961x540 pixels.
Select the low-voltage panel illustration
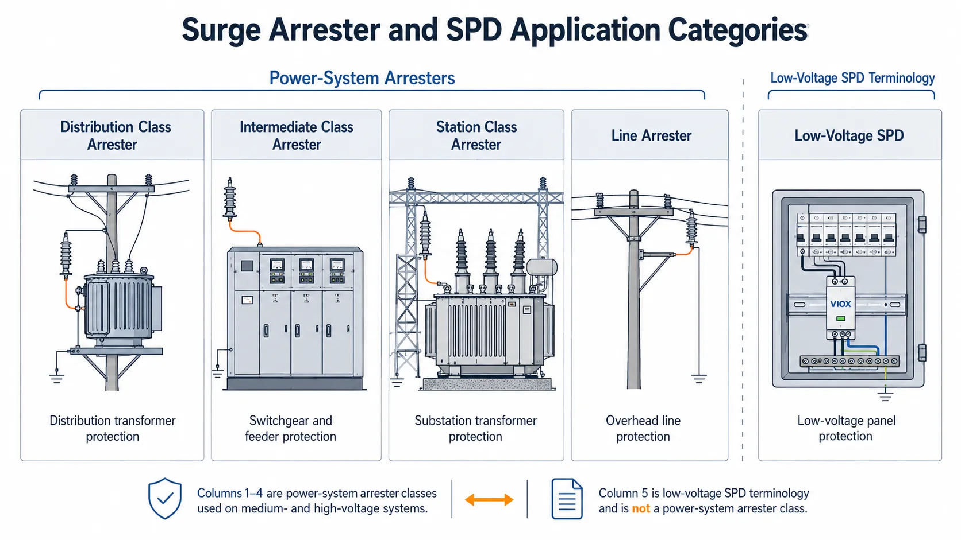pyautogui.click(x=849, y=289)
